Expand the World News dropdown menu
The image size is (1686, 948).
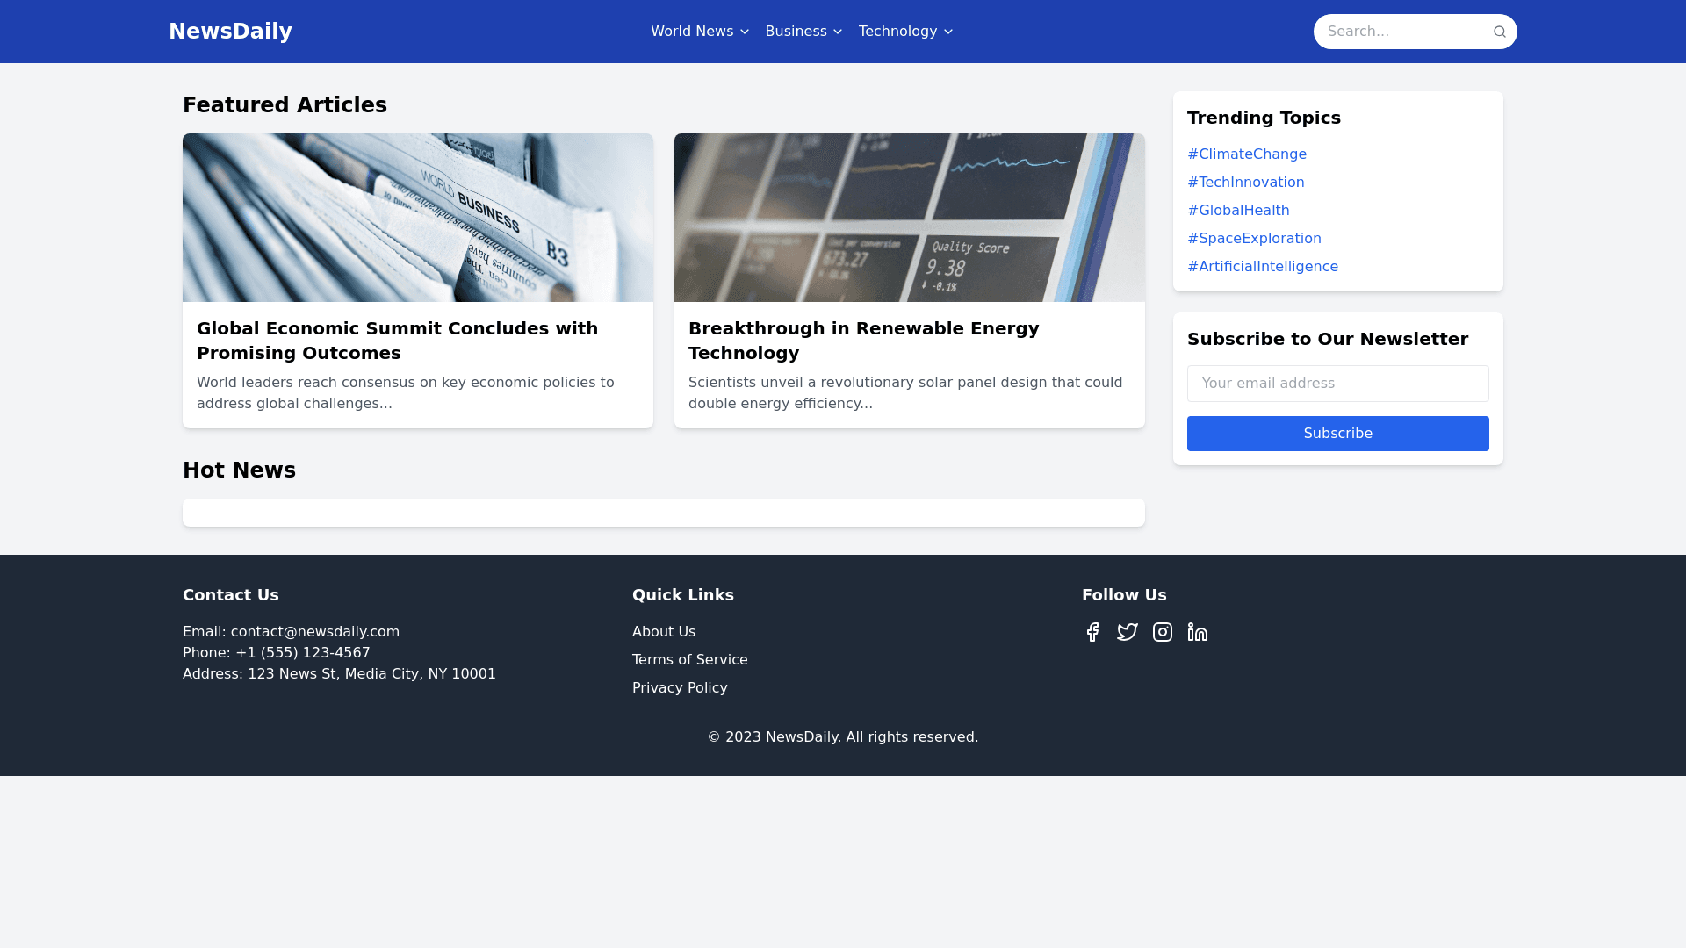coord(700,32)
